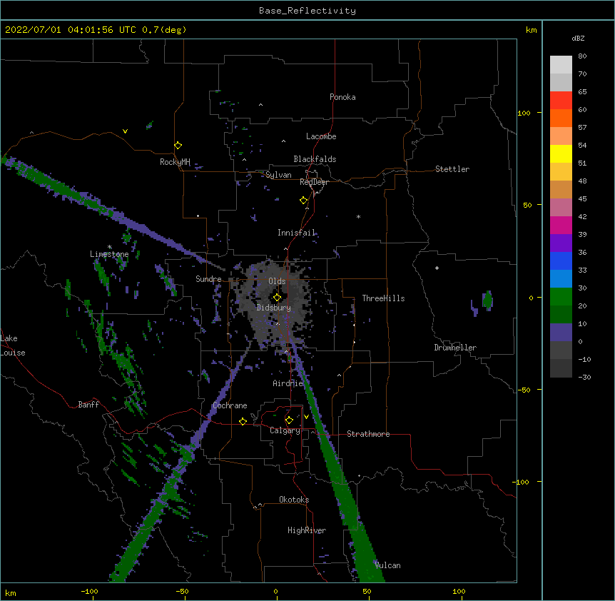615x601 pixels.
Task: Click the Banff town label
Action: 88,405
